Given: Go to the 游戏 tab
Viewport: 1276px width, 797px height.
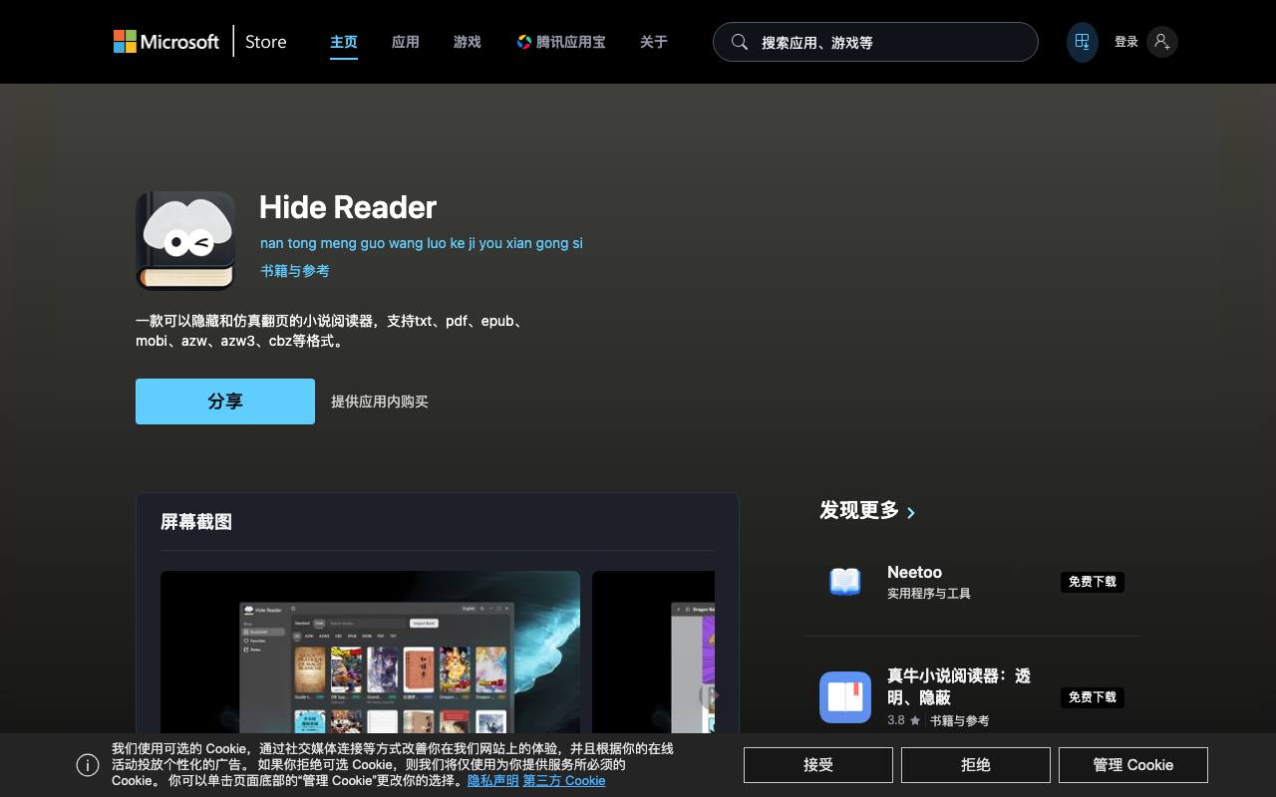Looking at the screenshot, I should pyautogui.click(x=468, y=42).
